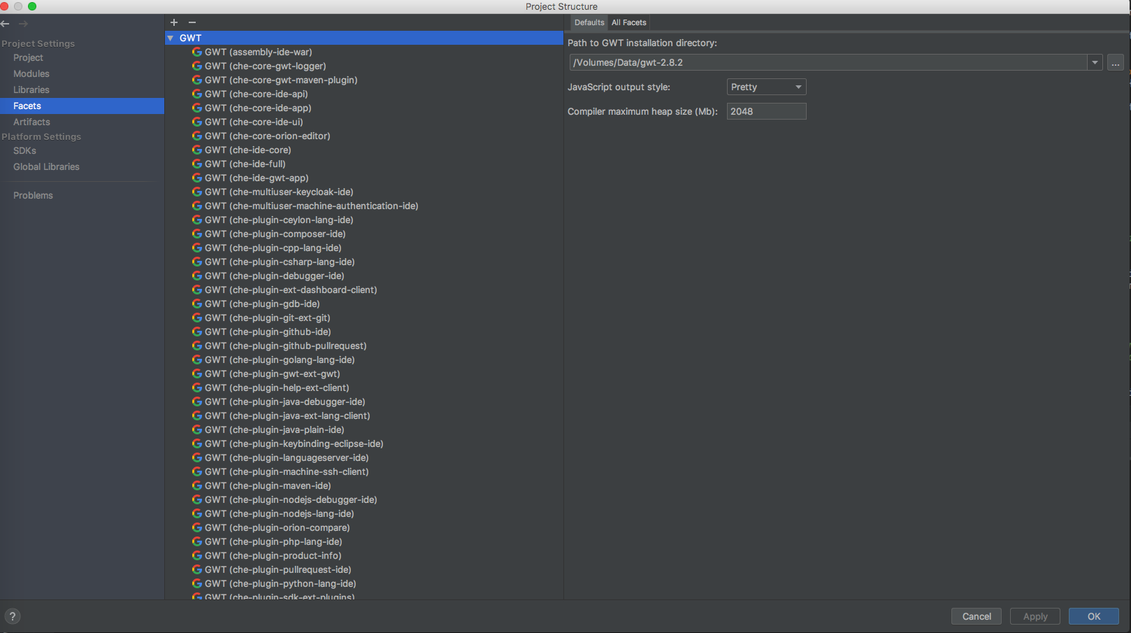Select Facets in the sidebar
This screenshot has width=1131, height=633.
82,106
